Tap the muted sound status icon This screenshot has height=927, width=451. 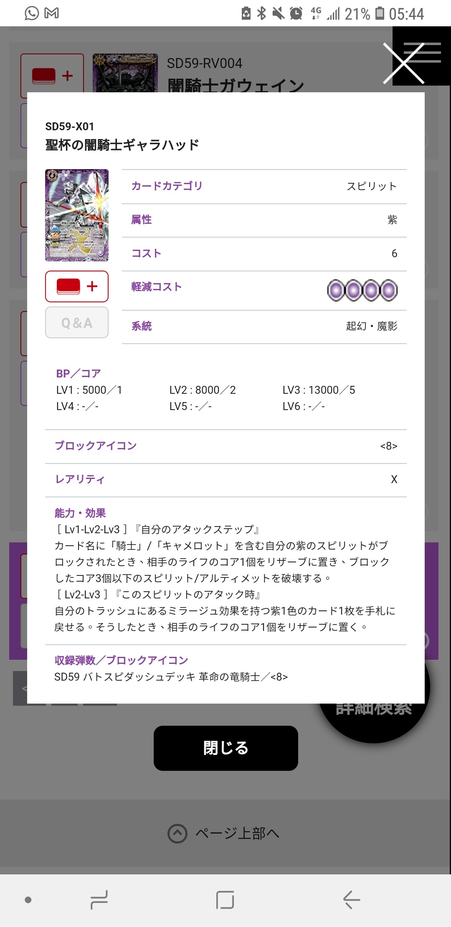click(x=279, y=13)
